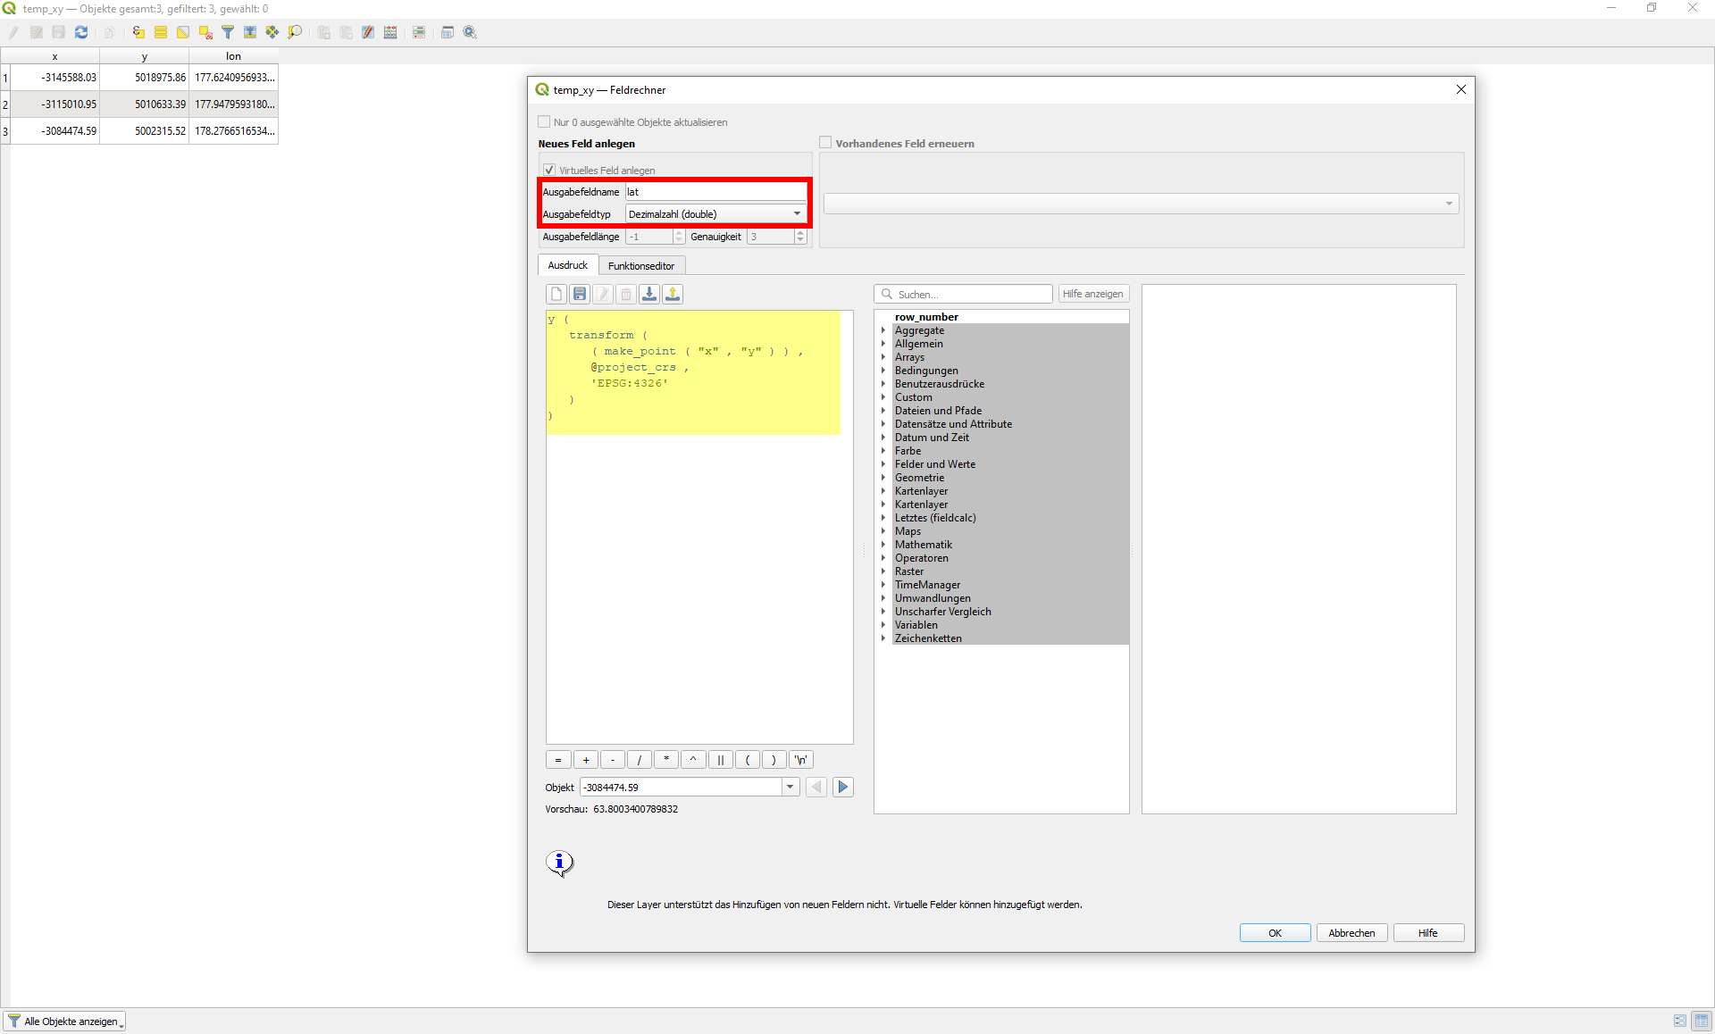This screenshot has width=1715, height=1034.
Task: Click the Ausgabefeldname input field
Action: coord(715,192)
